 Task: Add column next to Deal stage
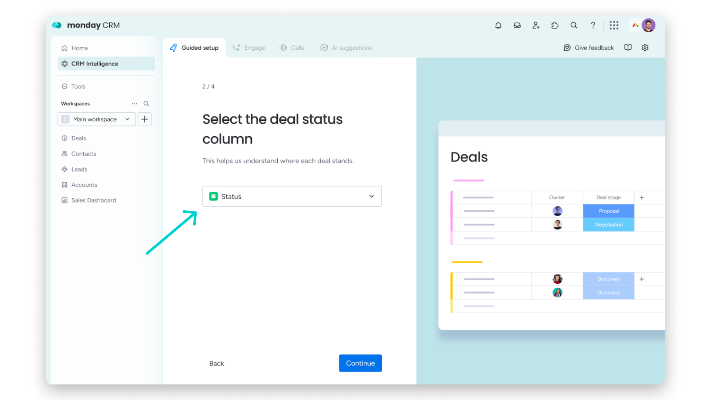point(642,198)
